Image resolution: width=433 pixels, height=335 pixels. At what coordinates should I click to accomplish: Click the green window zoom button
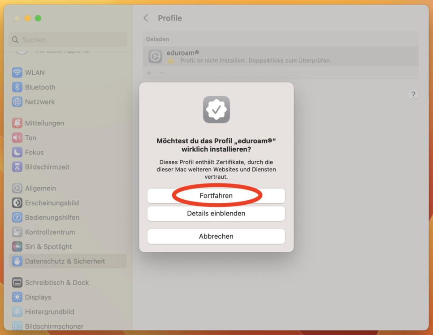pyautogui.click(x=38, y=18)
